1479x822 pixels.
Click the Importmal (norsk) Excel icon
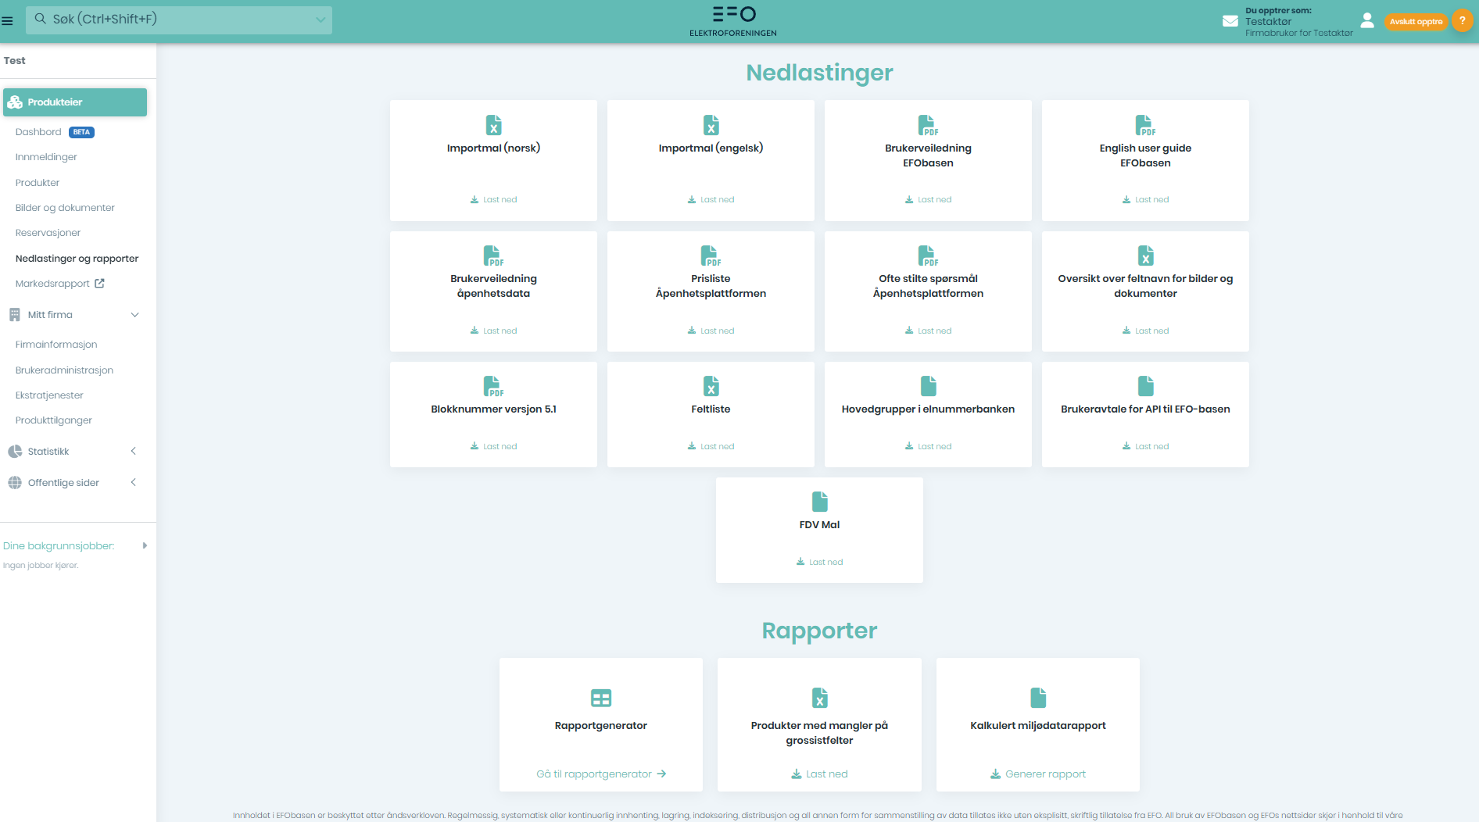[493, 125]
